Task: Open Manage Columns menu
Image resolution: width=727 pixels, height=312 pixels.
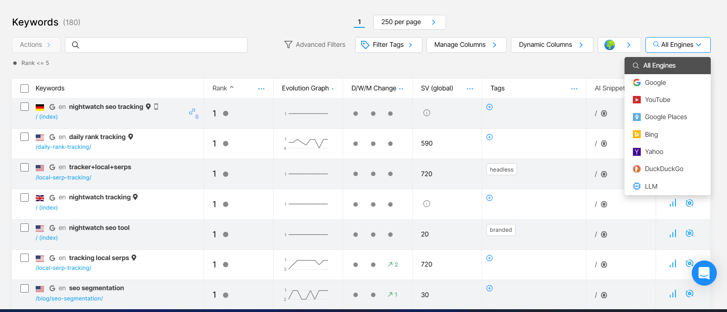Action: click(x=466, y=45)
